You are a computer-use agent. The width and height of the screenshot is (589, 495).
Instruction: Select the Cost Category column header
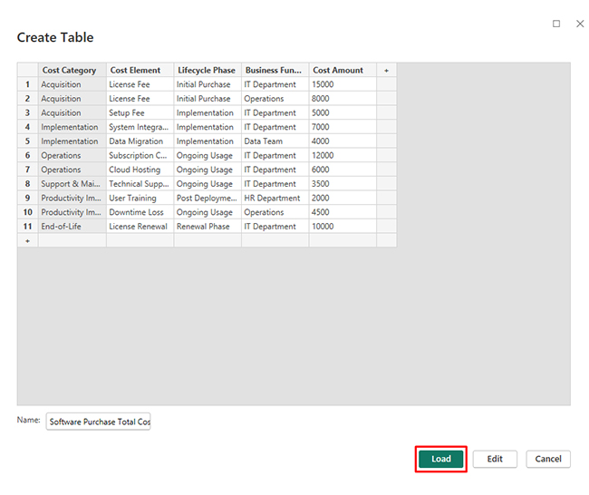[70, 70]
